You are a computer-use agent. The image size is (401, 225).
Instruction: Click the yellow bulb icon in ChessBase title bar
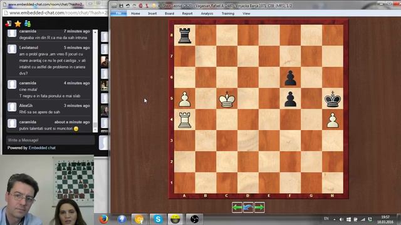[x=154, y=6]
